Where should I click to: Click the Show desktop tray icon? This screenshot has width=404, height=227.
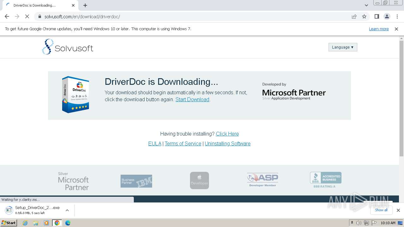click(x=400, y=223)
